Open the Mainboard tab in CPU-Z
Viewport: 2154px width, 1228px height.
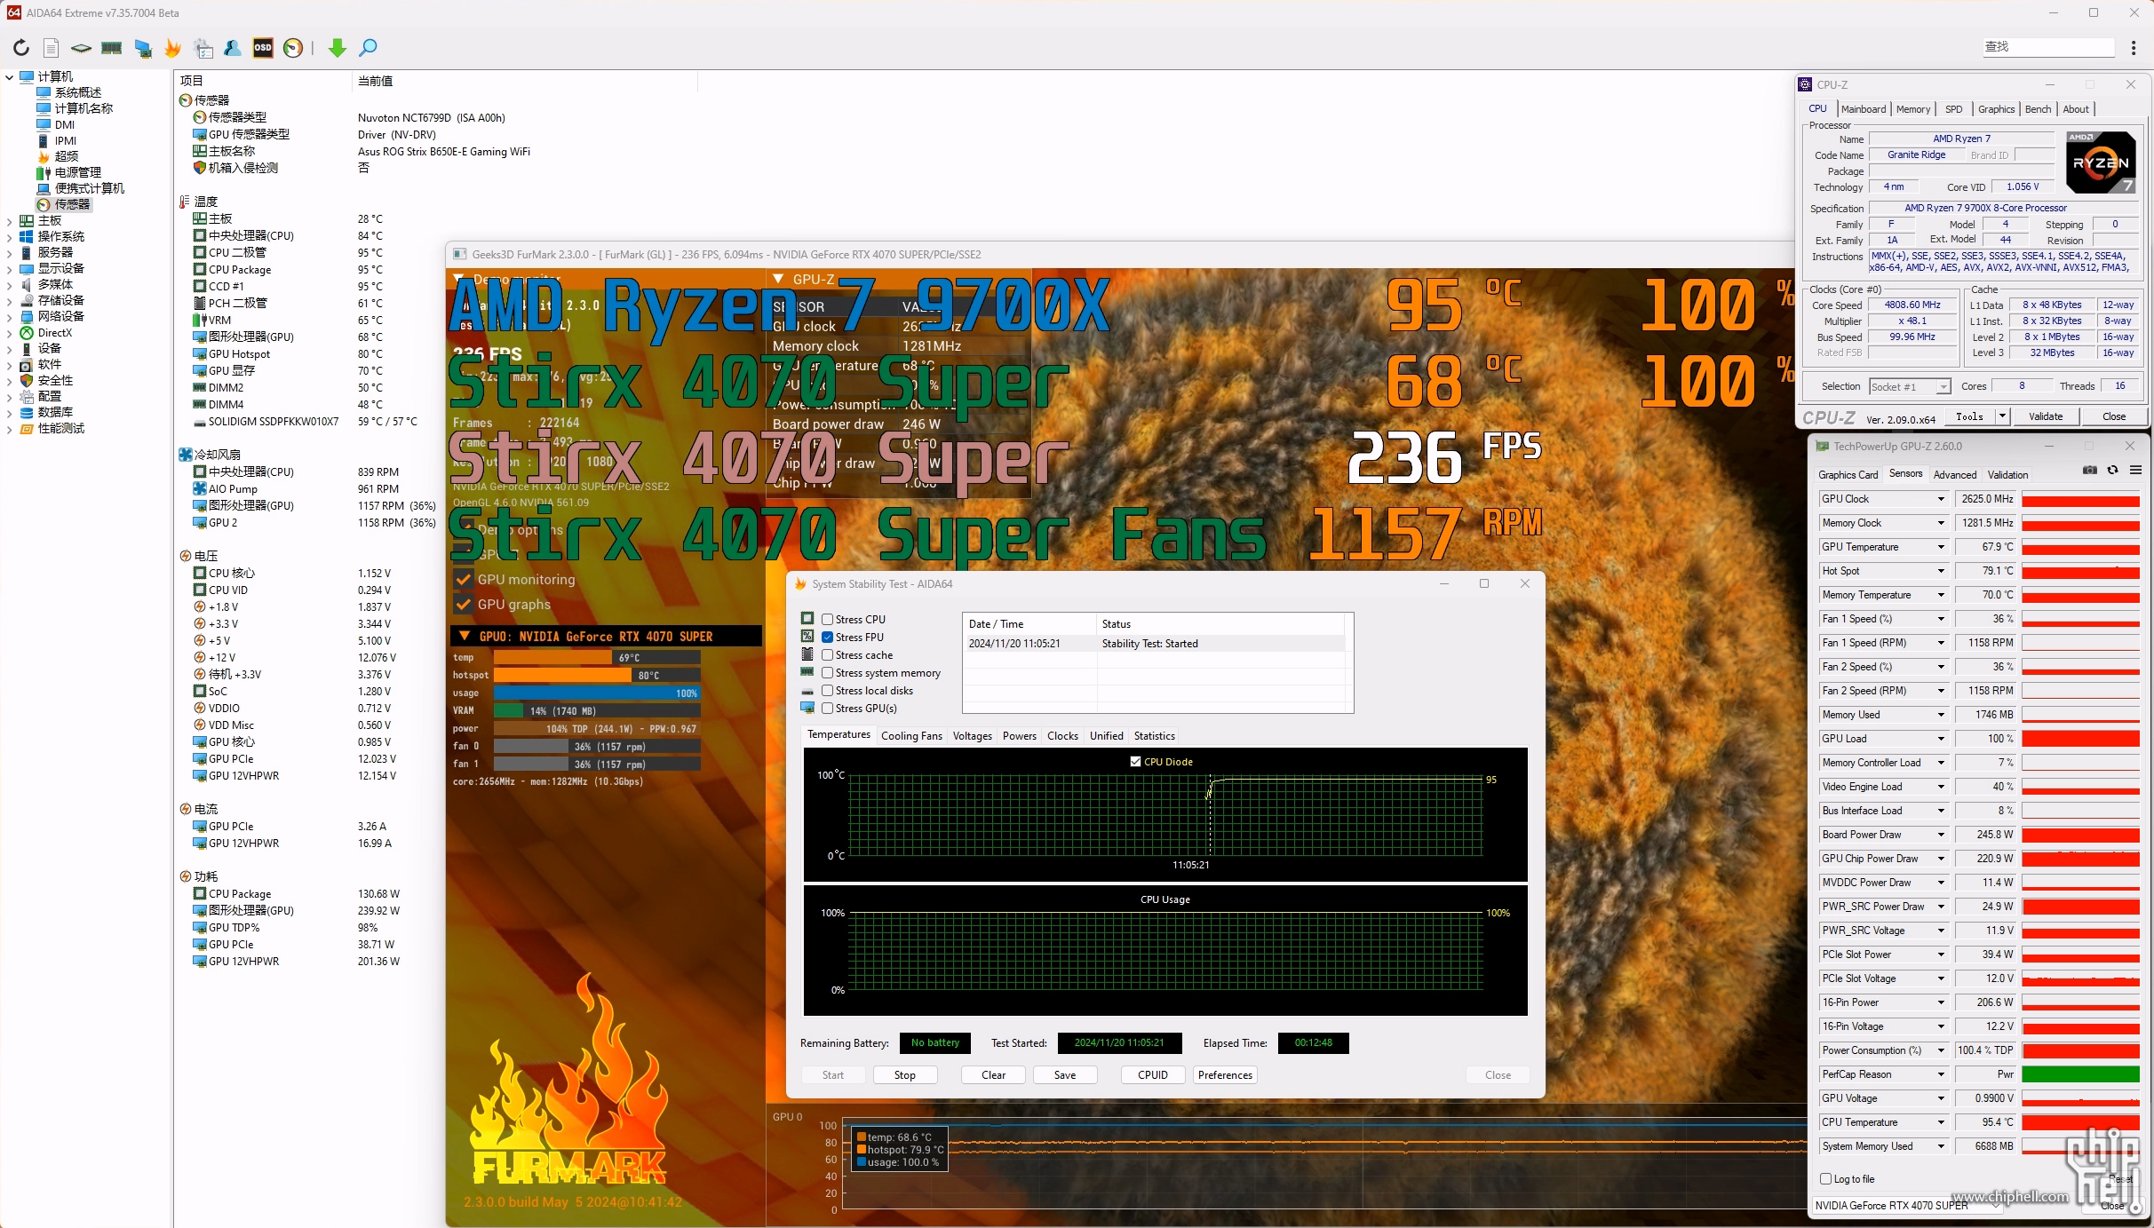point(1863,109)
